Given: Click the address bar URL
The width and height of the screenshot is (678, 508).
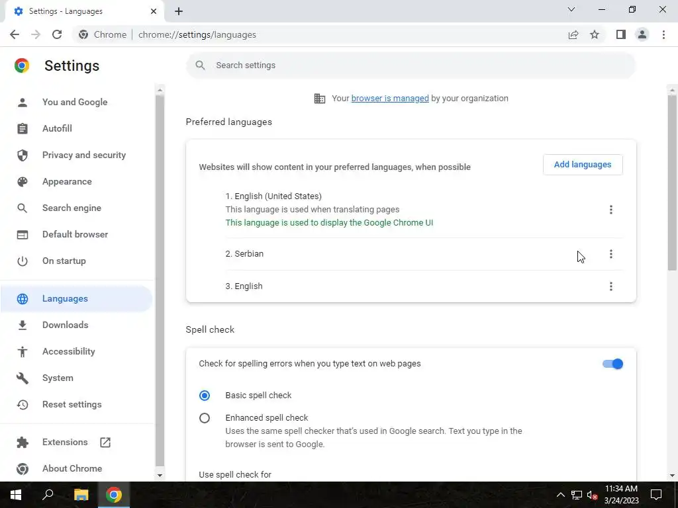Looking at the screenshot, I should 197,34.
